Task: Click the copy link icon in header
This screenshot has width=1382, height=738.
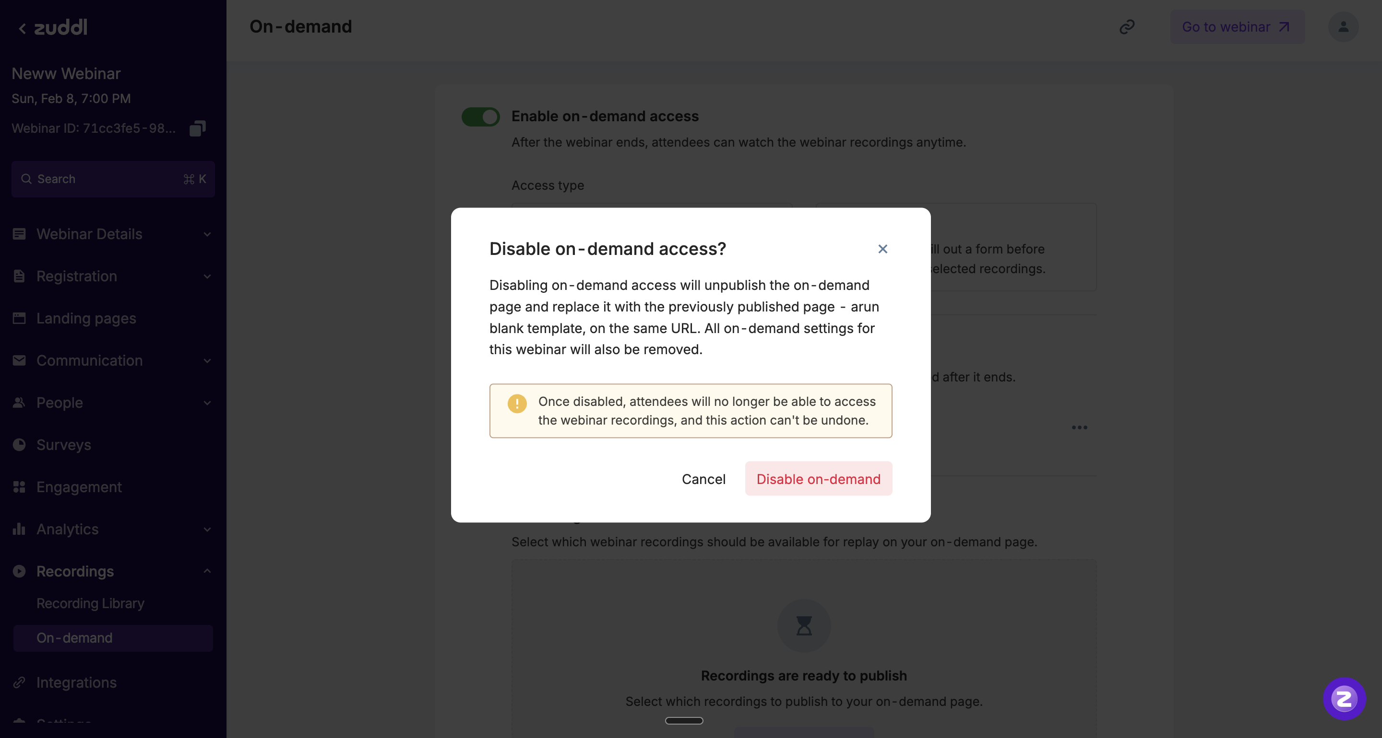Action: coord(1127,27)
